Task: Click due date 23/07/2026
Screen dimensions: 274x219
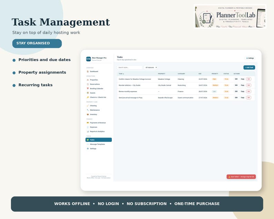Action: coord(203,79)
